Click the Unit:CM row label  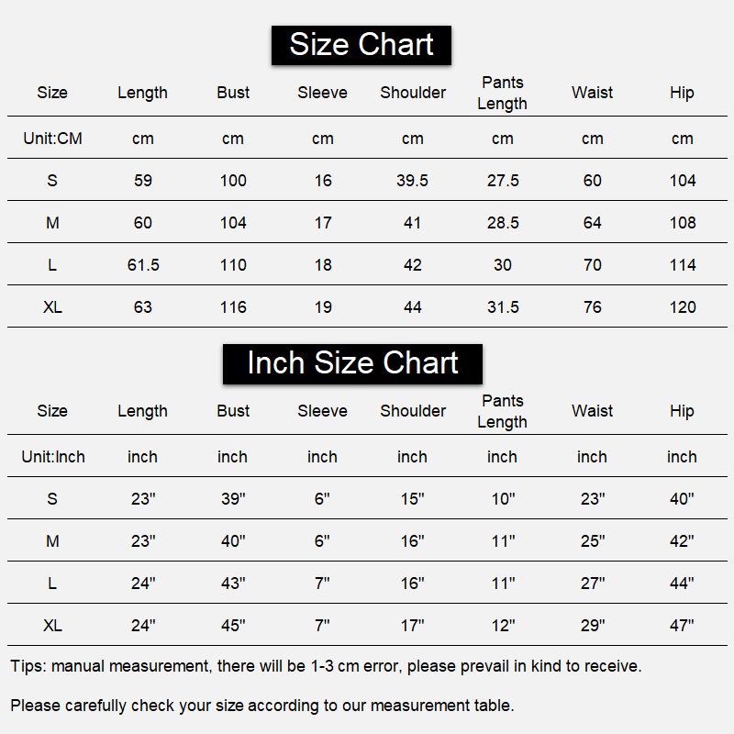coord(52,139)
